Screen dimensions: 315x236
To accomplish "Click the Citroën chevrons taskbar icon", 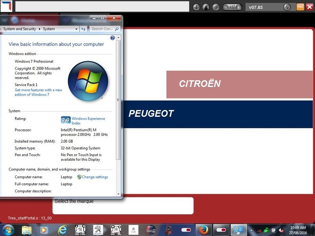I will pos(133,230).
